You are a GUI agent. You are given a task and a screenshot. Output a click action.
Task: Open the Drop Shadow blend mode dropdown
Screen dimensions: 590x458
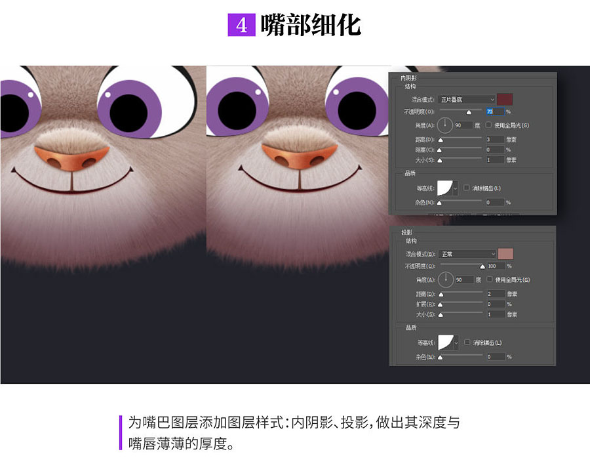click(x=467, y=254)
